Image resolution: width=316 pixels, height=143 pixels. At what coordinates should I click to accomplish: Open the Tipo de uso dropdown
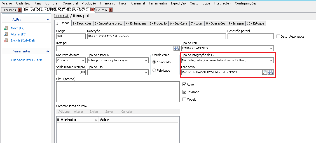pyautogui.click(x=146, y=72)
